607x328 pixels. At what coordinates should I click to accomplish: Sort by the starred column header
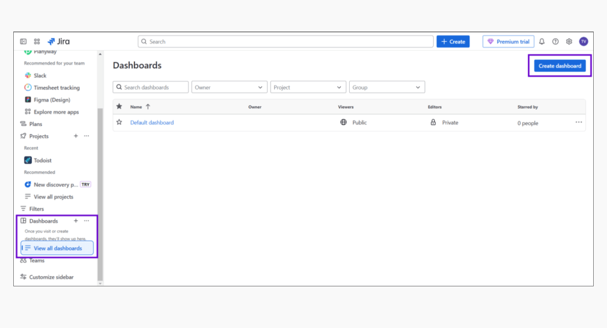[119, 106]
